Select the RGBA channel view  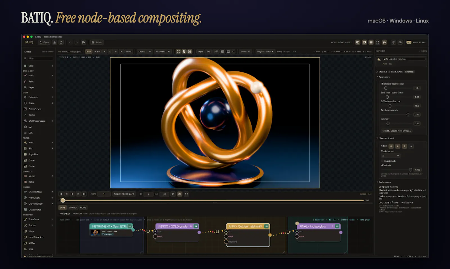point(97,51)
